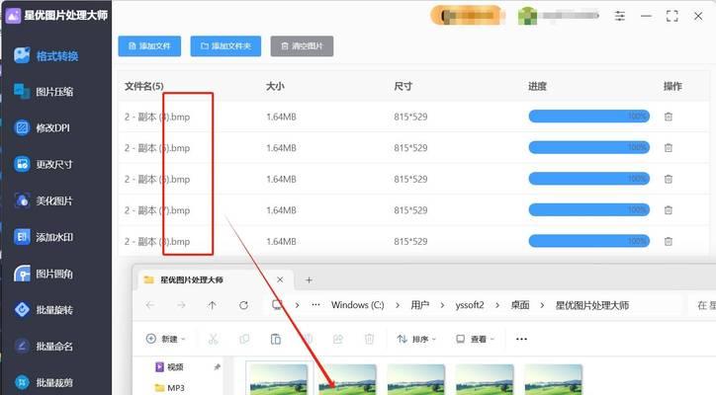Click the orange blurred button in title bar
Screen dimensions: 716x395
(x=467, y=16)
